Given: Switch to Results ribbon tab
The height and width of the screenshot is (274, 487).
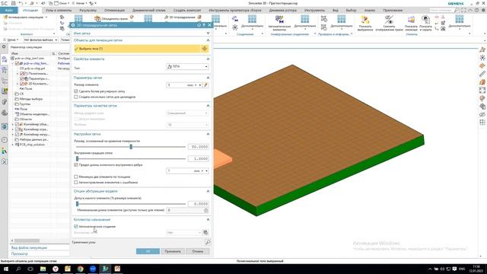Looking at the screenshot, I should pos(88,10).
